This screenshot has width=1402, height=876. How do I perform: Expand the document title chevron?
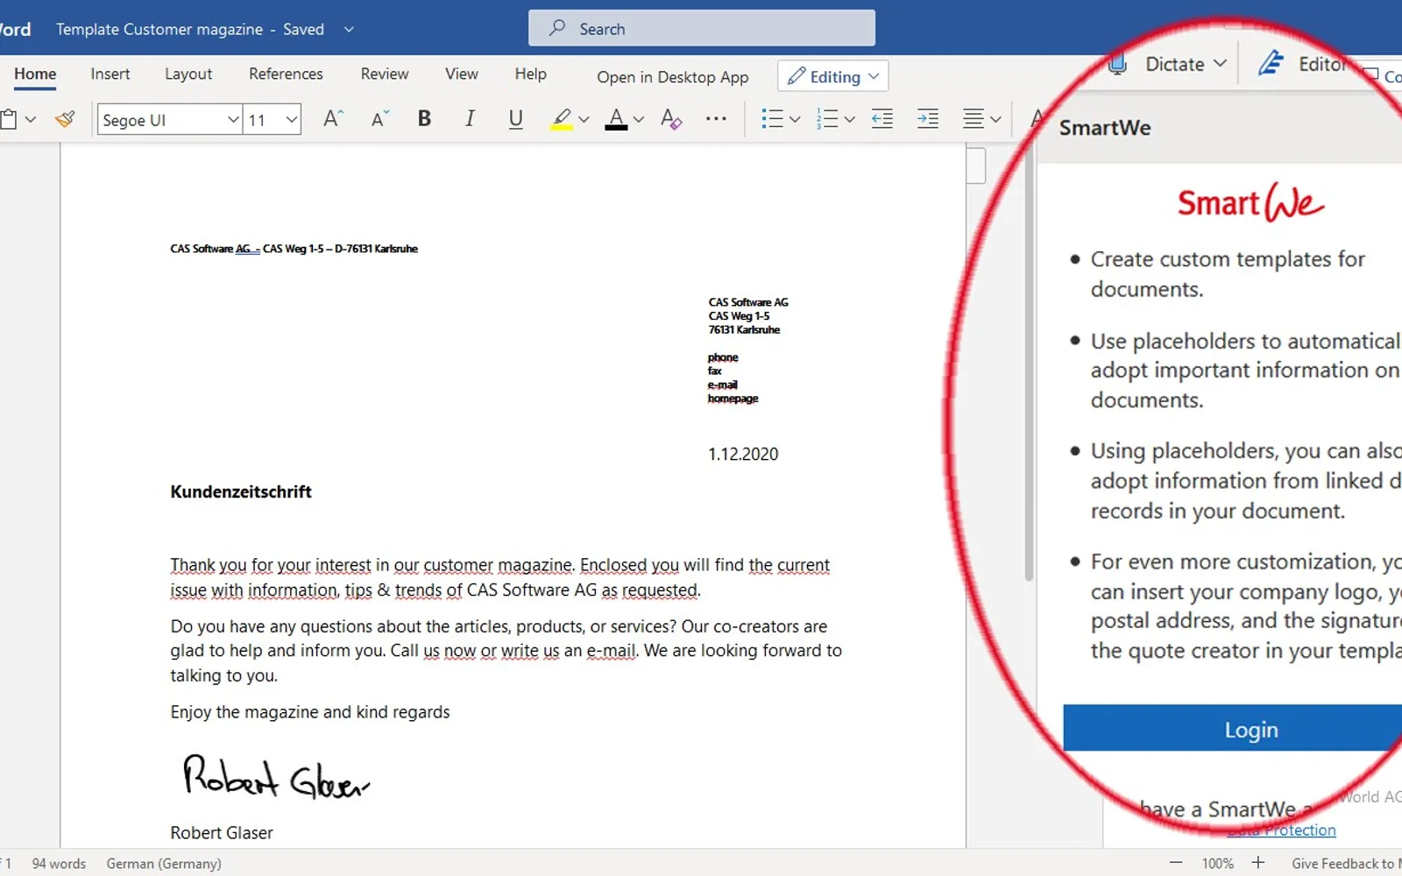coord(349,29)
